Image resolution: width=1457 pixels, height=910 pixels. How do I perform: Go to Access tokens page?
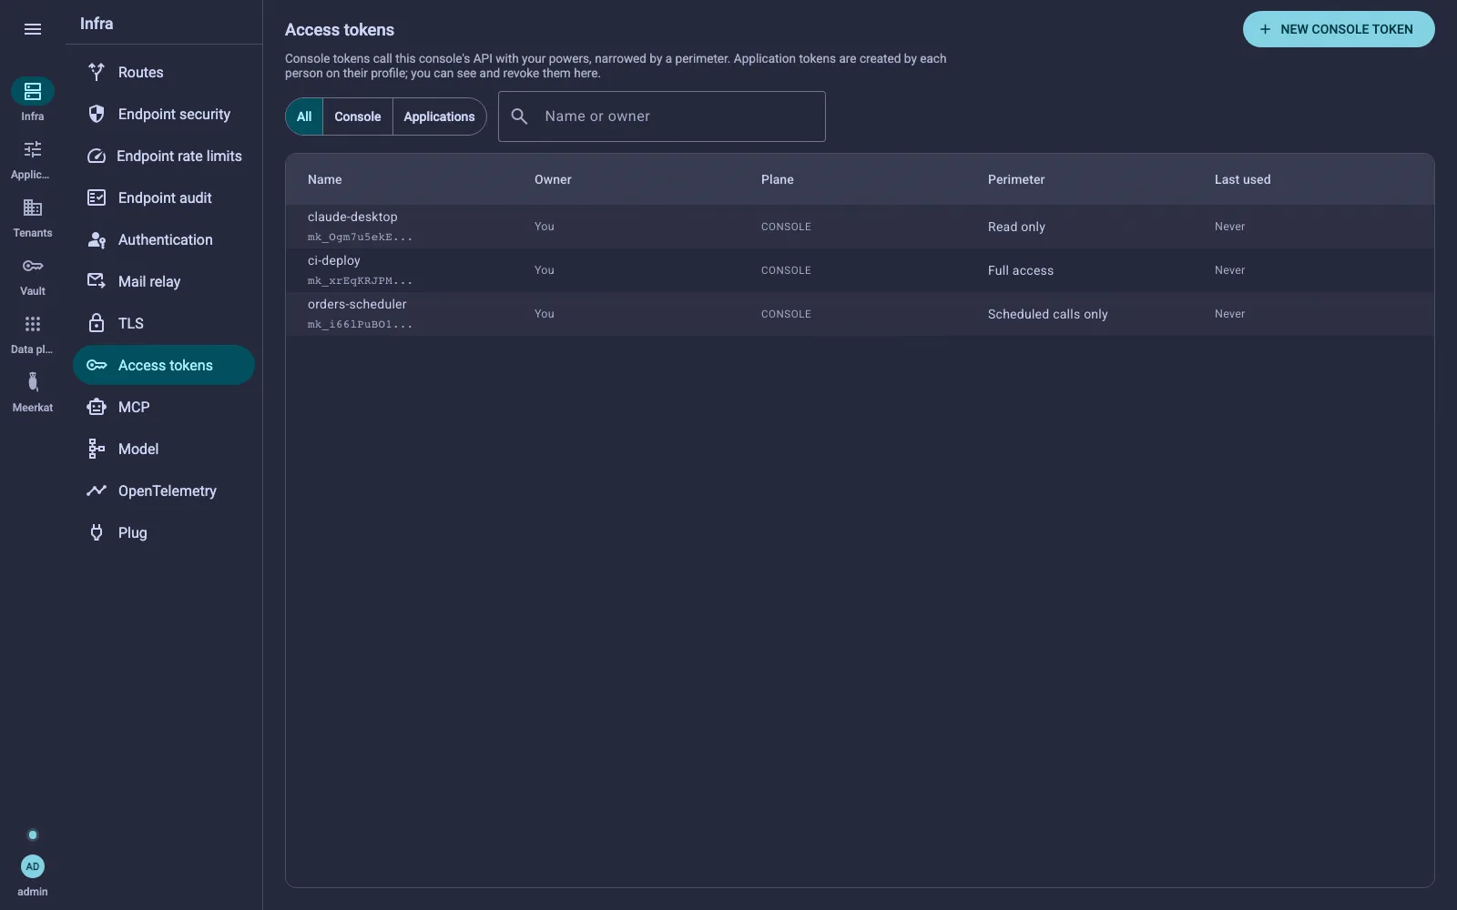(164, 365)
